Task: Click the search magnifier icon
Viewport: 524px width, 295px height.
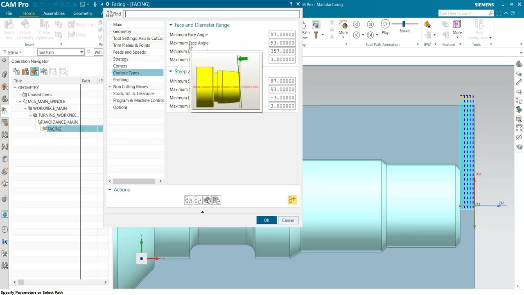Action: click(491, 13)
